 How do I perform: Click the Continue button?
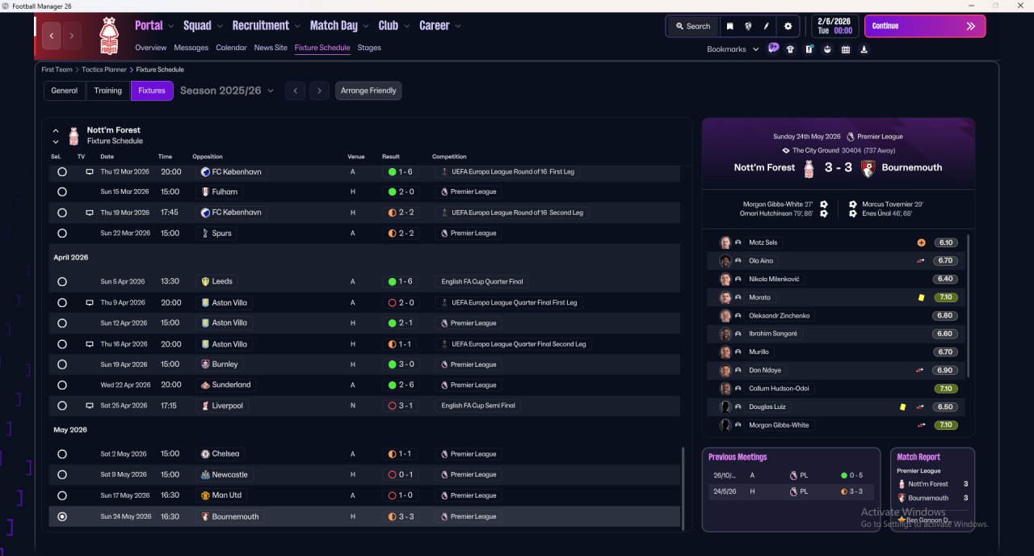coord(925,26)
